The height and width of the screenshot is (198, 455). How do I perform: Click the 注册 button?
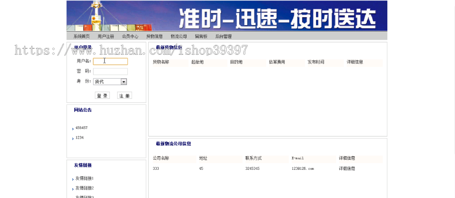pyautogui.click(x=124, y=96)
